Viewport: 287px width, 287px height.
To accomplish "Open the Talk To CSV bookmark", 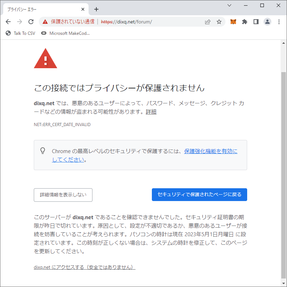I will pyautogui.click(x=21, y=33).
